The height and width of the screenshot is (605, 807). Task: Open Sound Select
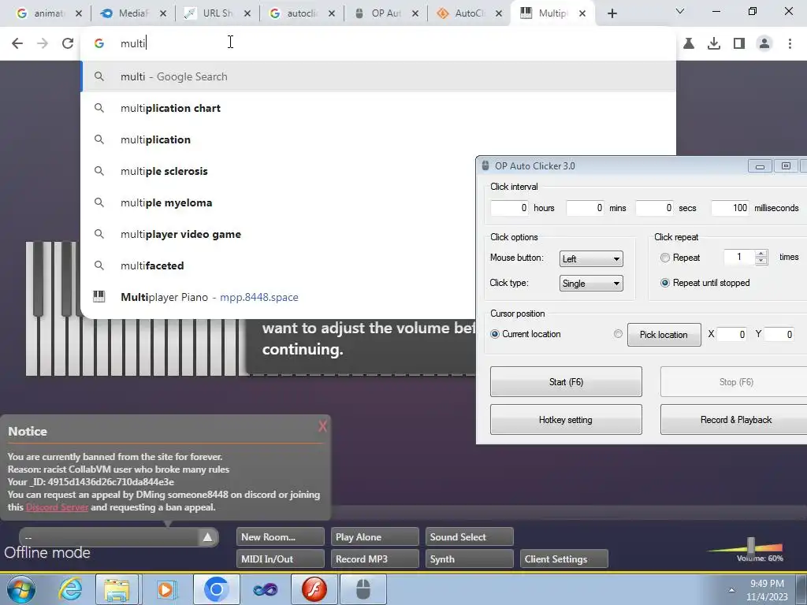coord(470,537)
